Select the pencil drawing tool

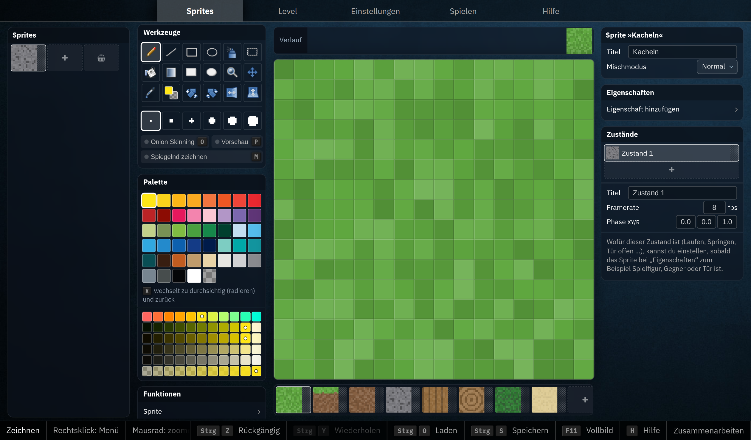click(150, 52)
